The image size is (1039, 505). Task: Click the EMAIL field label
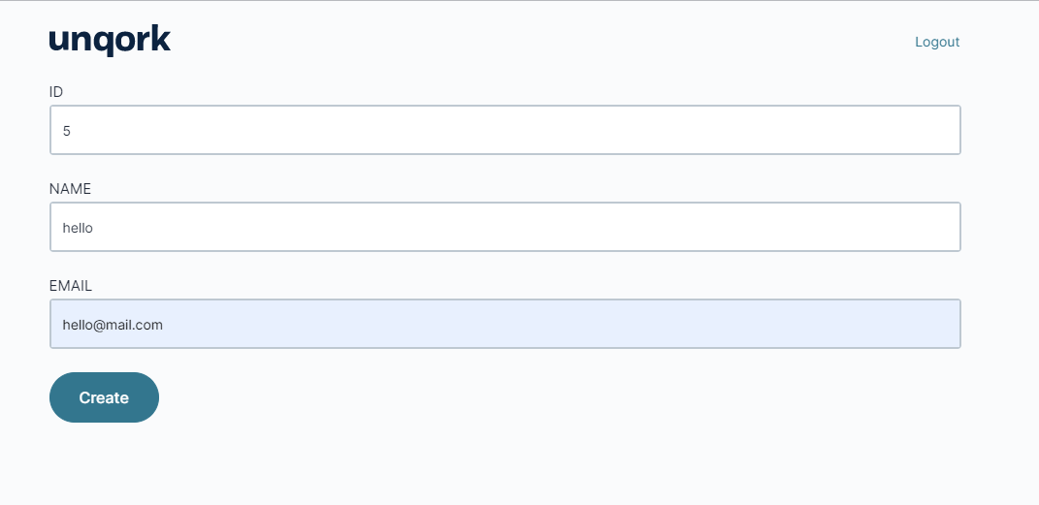pos(70,285)
